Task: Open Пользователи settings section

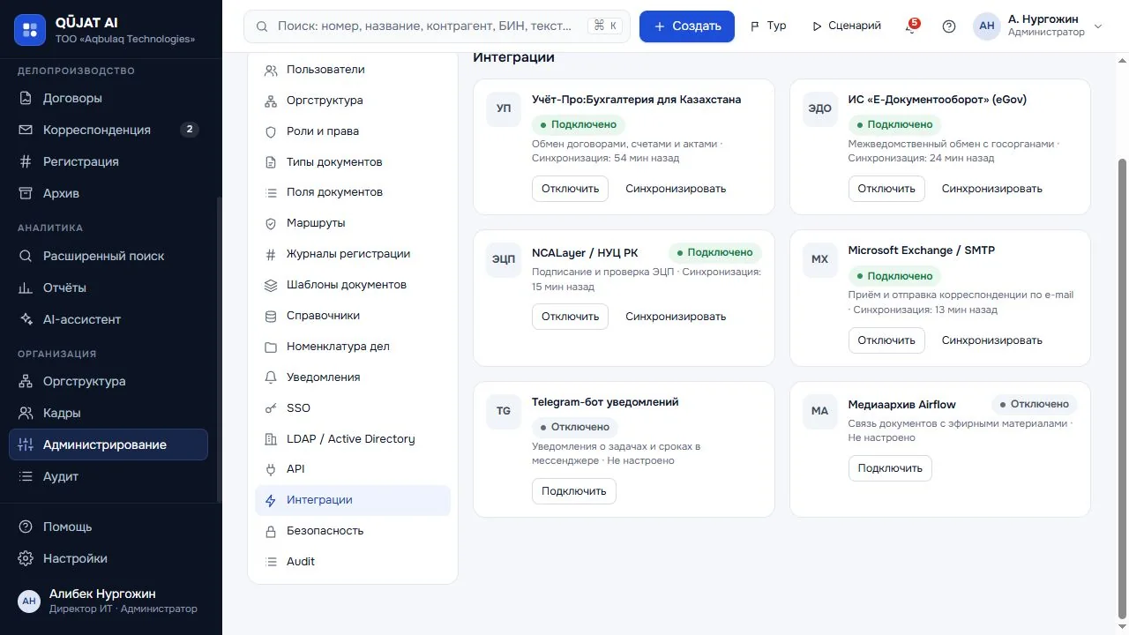Action: (x=353, y=70)
